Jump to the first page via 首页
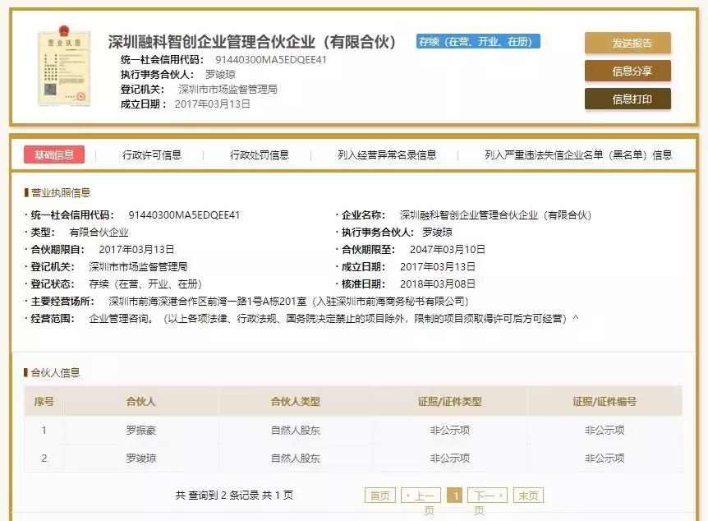The height and width of the screenshot is (521, 708). 381,495
